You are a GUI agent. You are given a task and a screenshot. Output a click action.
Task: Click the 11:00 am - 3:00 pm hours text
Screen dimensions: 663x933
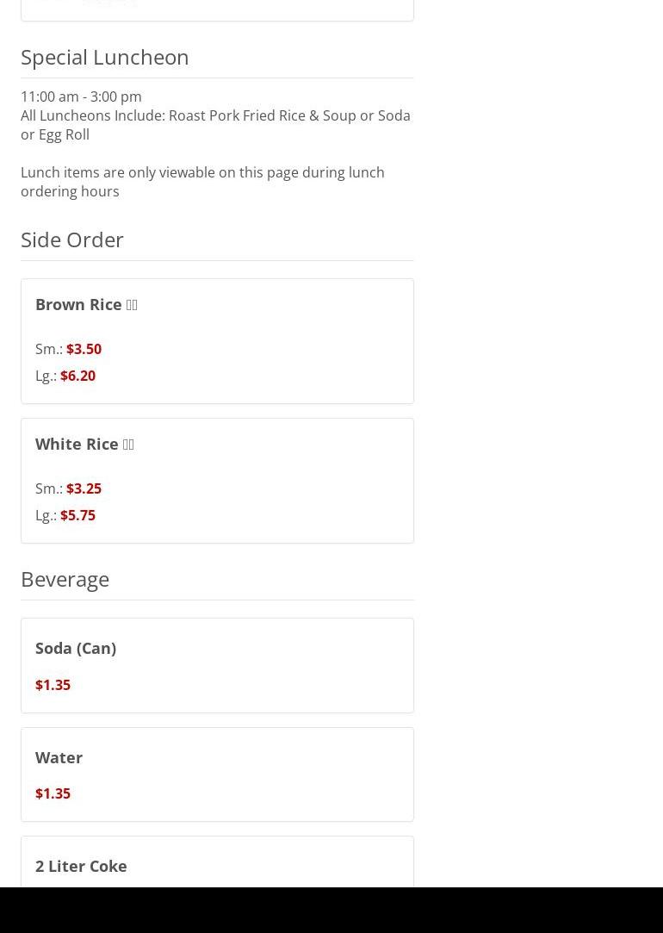point(81,96)
